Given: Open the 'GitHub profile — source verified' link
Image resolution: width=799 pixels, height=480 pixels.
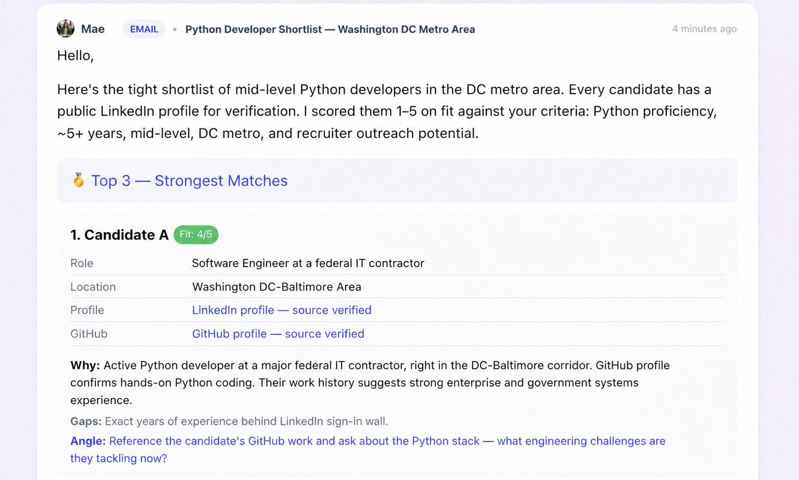Looking at the screenshot, I should click(278, 334).
